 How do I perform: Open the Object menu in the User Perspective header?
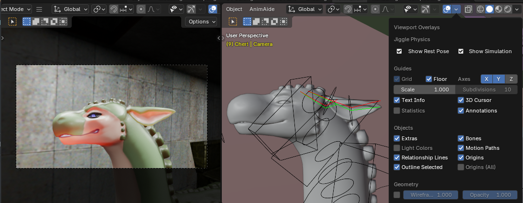tap(234, 10)
